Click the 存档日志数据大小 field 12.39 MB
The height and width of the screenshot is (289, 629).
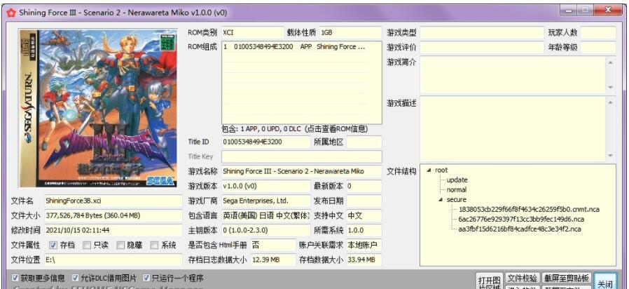[274, 260]
